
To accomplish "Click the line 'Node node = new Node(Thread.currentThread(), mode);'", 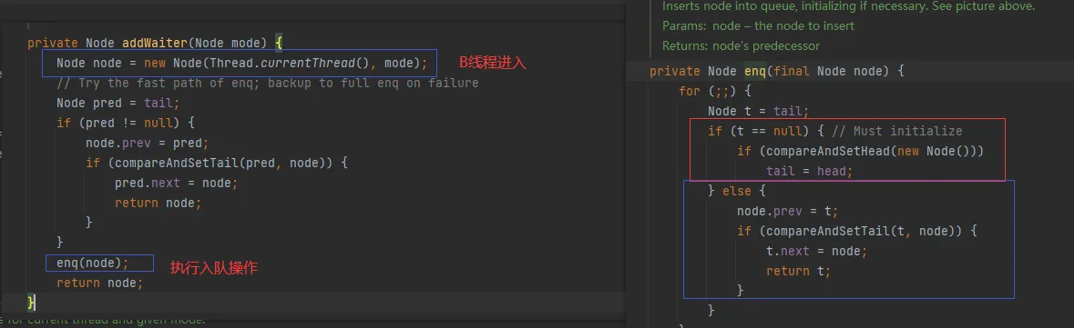I will pos(241,64).
